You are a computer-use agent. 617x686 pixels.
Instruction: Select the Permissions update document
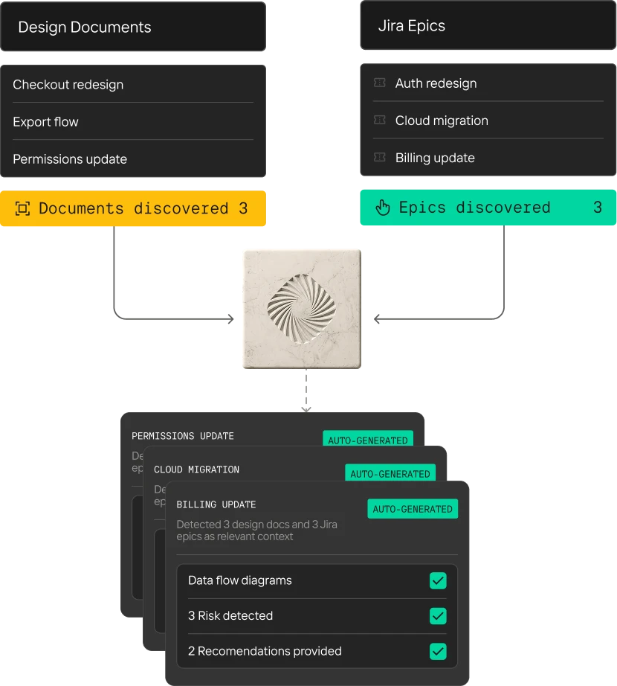[133, 158]
